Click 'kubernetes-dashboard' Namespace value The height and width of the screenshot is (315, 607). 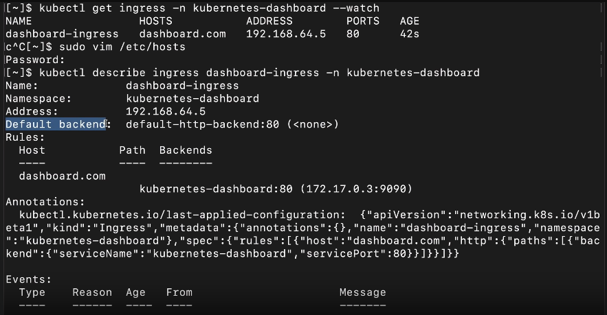tap(192, 99)
